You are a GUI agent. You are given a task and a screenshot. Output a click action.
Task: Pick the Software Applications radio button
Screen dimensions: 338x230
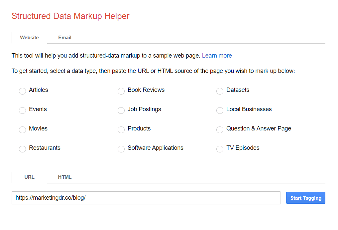[x=121, y=149]
